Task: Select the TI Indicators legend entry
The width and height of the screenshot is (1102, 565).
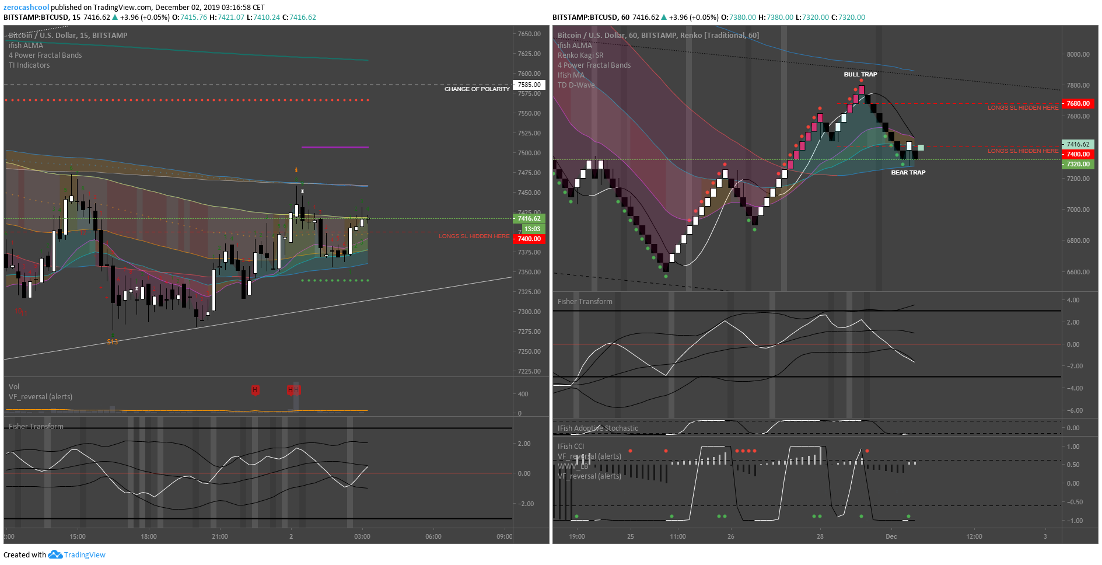Action: [29, 65]
